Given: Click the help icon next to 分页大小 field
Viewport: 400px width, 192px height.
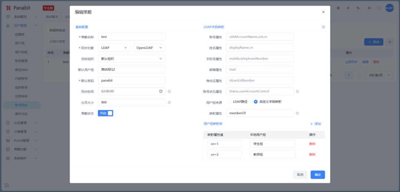Looking at the screenshot, I should tap(169, 102).
